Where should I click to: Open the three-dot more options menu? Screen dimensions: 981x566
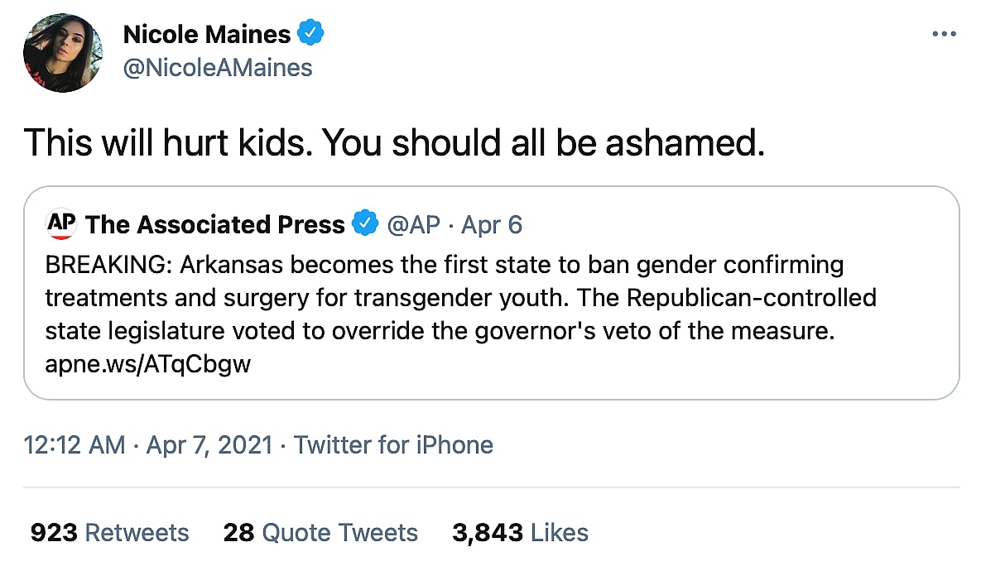click(944, 34)
